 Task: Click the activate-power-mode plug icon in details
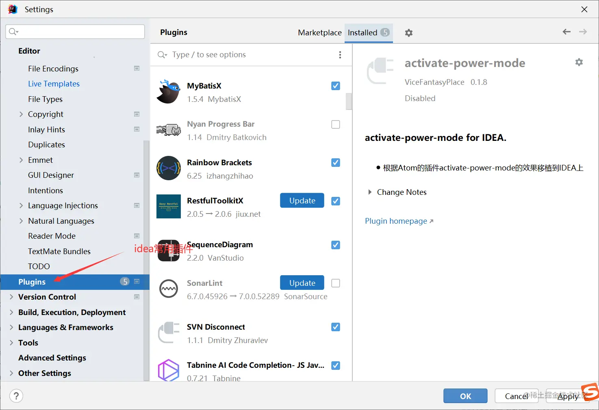click(x=380, y=71)
